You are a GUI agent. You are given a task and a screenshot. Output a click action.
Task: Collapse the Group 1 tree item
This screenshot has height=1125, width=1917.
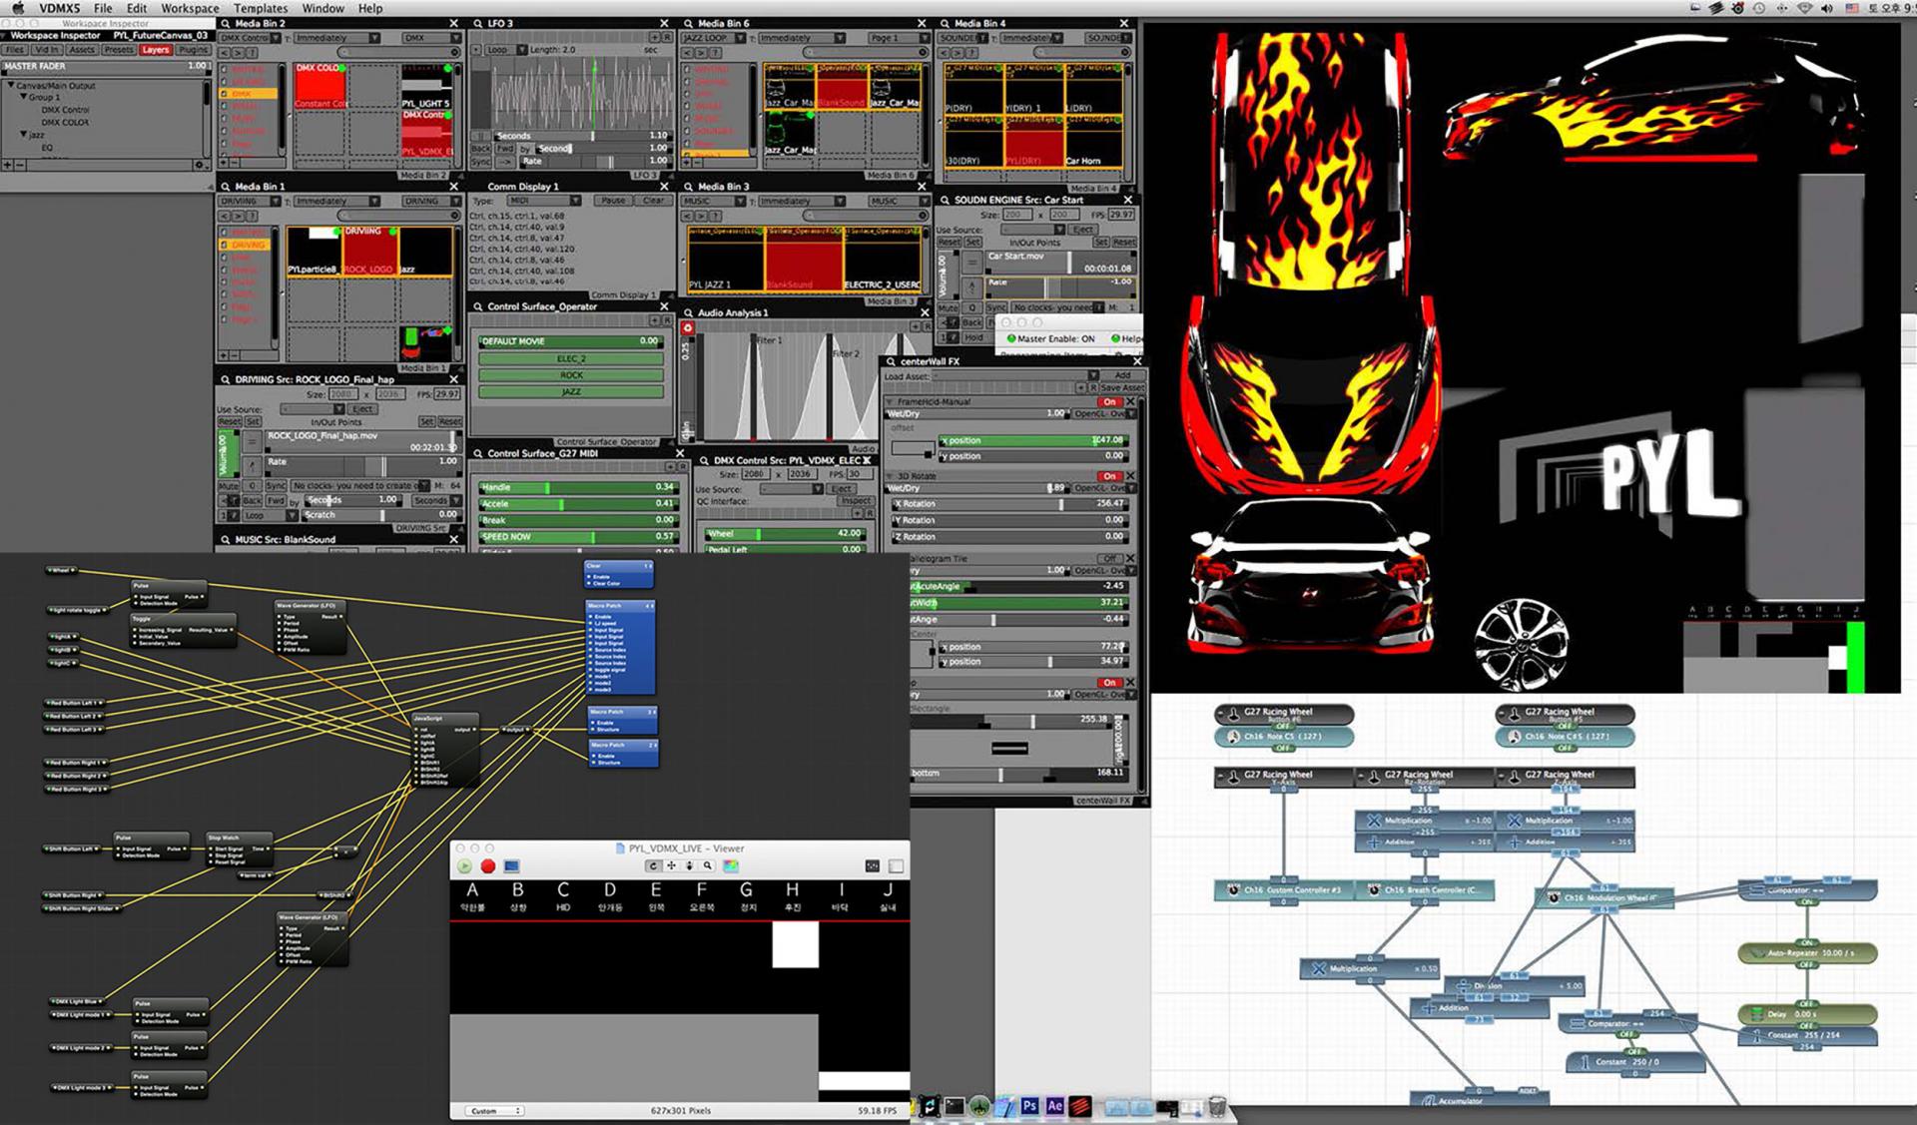coord(24,98)
